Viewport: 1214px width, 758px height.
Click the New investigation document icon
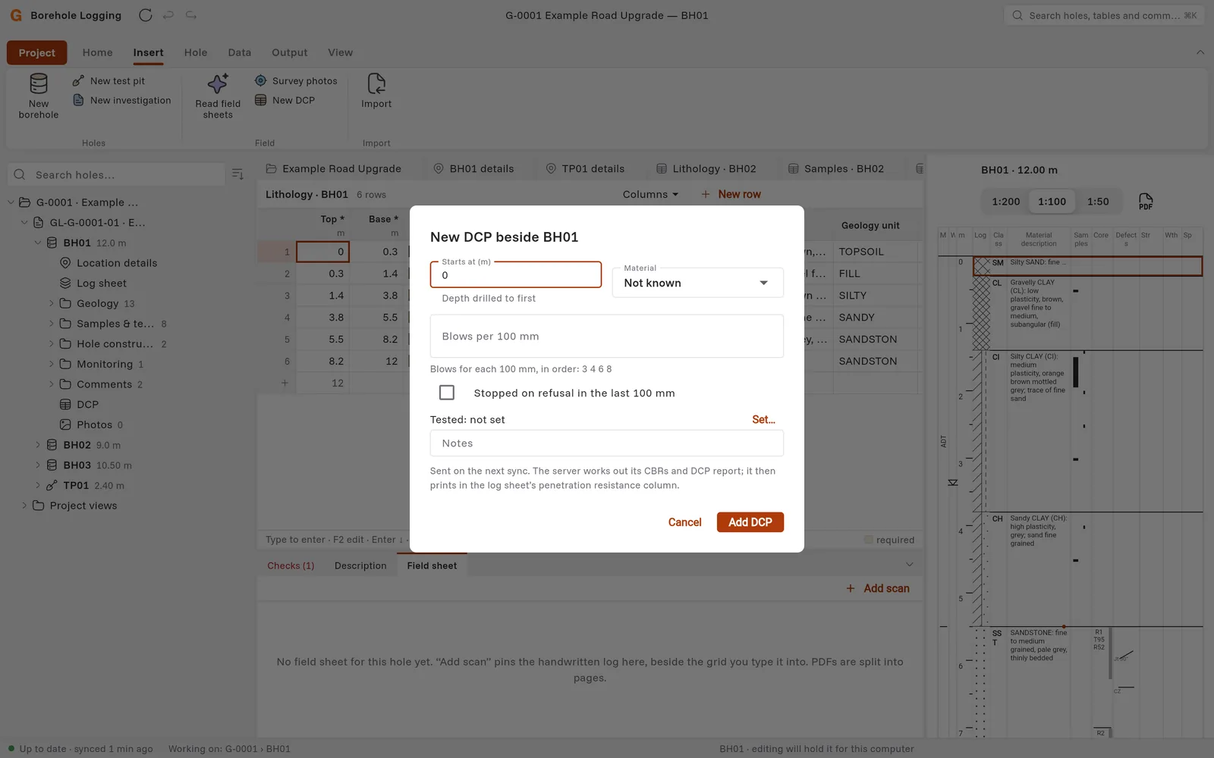pyautogui.click(x=78, y=100)
